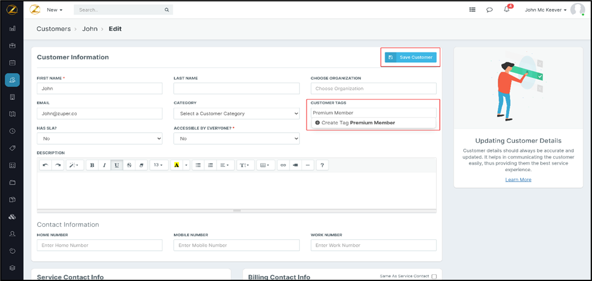Click the Enter Mobile Number field
Viewport: 592px width, 281px height.
click(x=236, y=245)
